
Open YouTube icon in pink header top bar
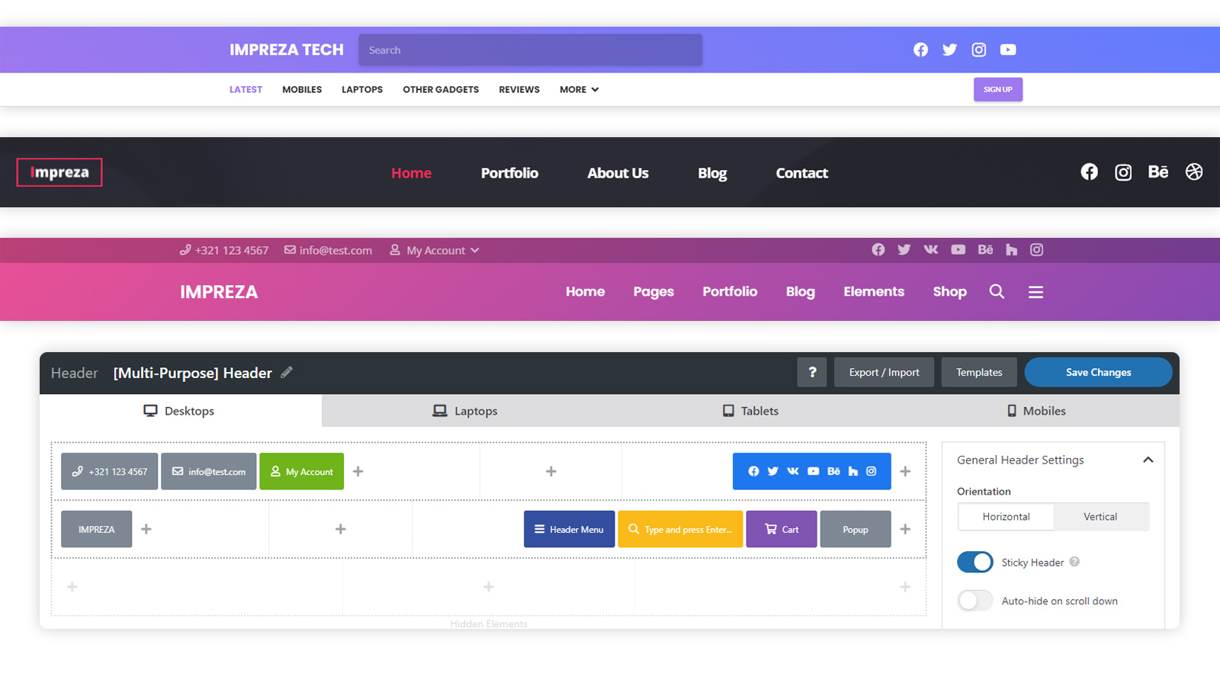pyautogui.click(x=958, y=250)
